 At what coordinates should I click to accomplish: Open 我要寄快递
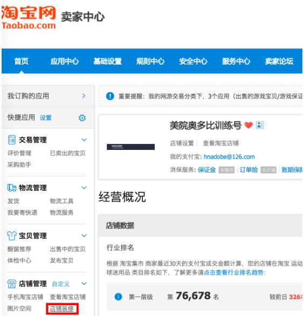(22, 212)
